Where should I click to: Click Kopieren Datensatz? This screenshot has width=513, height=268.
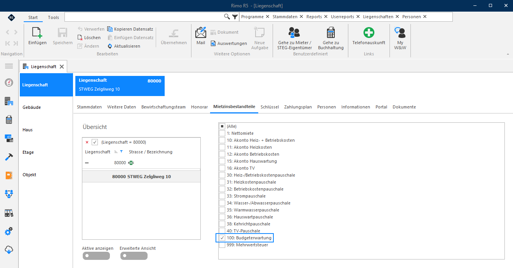click(x=130, y=29)
